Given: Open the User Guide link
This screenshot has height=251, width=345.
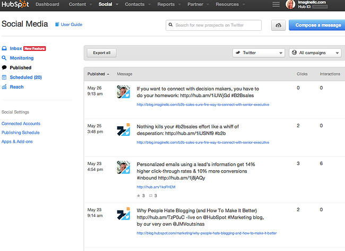Looking at the screenshot, I should (71, 24).
